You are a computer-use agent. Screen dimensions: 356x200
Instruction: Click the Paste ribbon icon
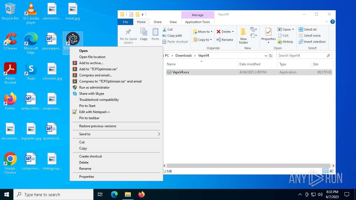pyautogui.click(x=155, y=34)
